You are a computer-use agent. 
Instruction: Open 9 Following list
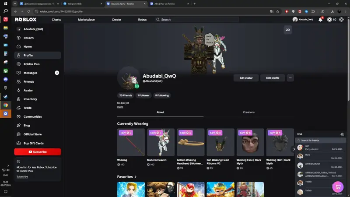(x=162, y=95)
